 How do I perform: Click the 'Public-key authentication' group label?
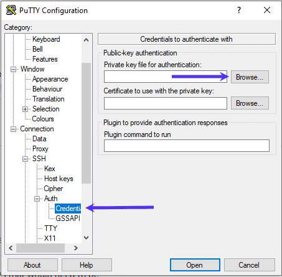(x=140, y=53)
